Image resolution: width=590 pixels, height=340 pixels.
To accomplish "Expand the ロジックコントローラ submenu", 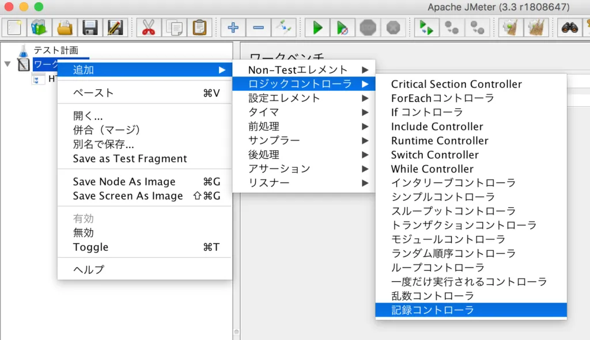I will [304, 84].
